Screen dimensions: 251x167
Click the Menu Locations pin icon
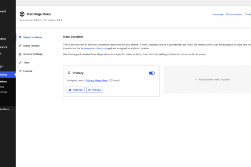click(20, 37)
